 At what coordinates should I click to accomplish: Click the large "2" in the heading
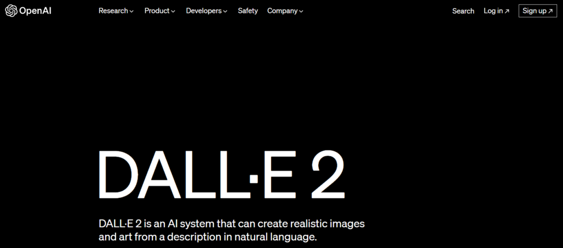(x=327, y=175)
